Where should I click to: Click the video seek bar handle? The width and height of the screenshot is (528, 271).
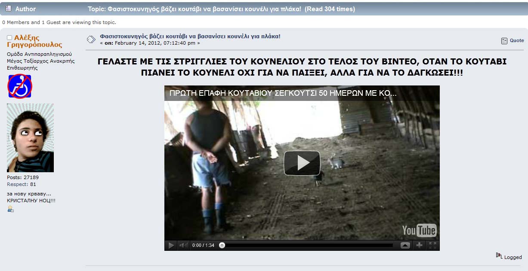(x=222, y=245)
